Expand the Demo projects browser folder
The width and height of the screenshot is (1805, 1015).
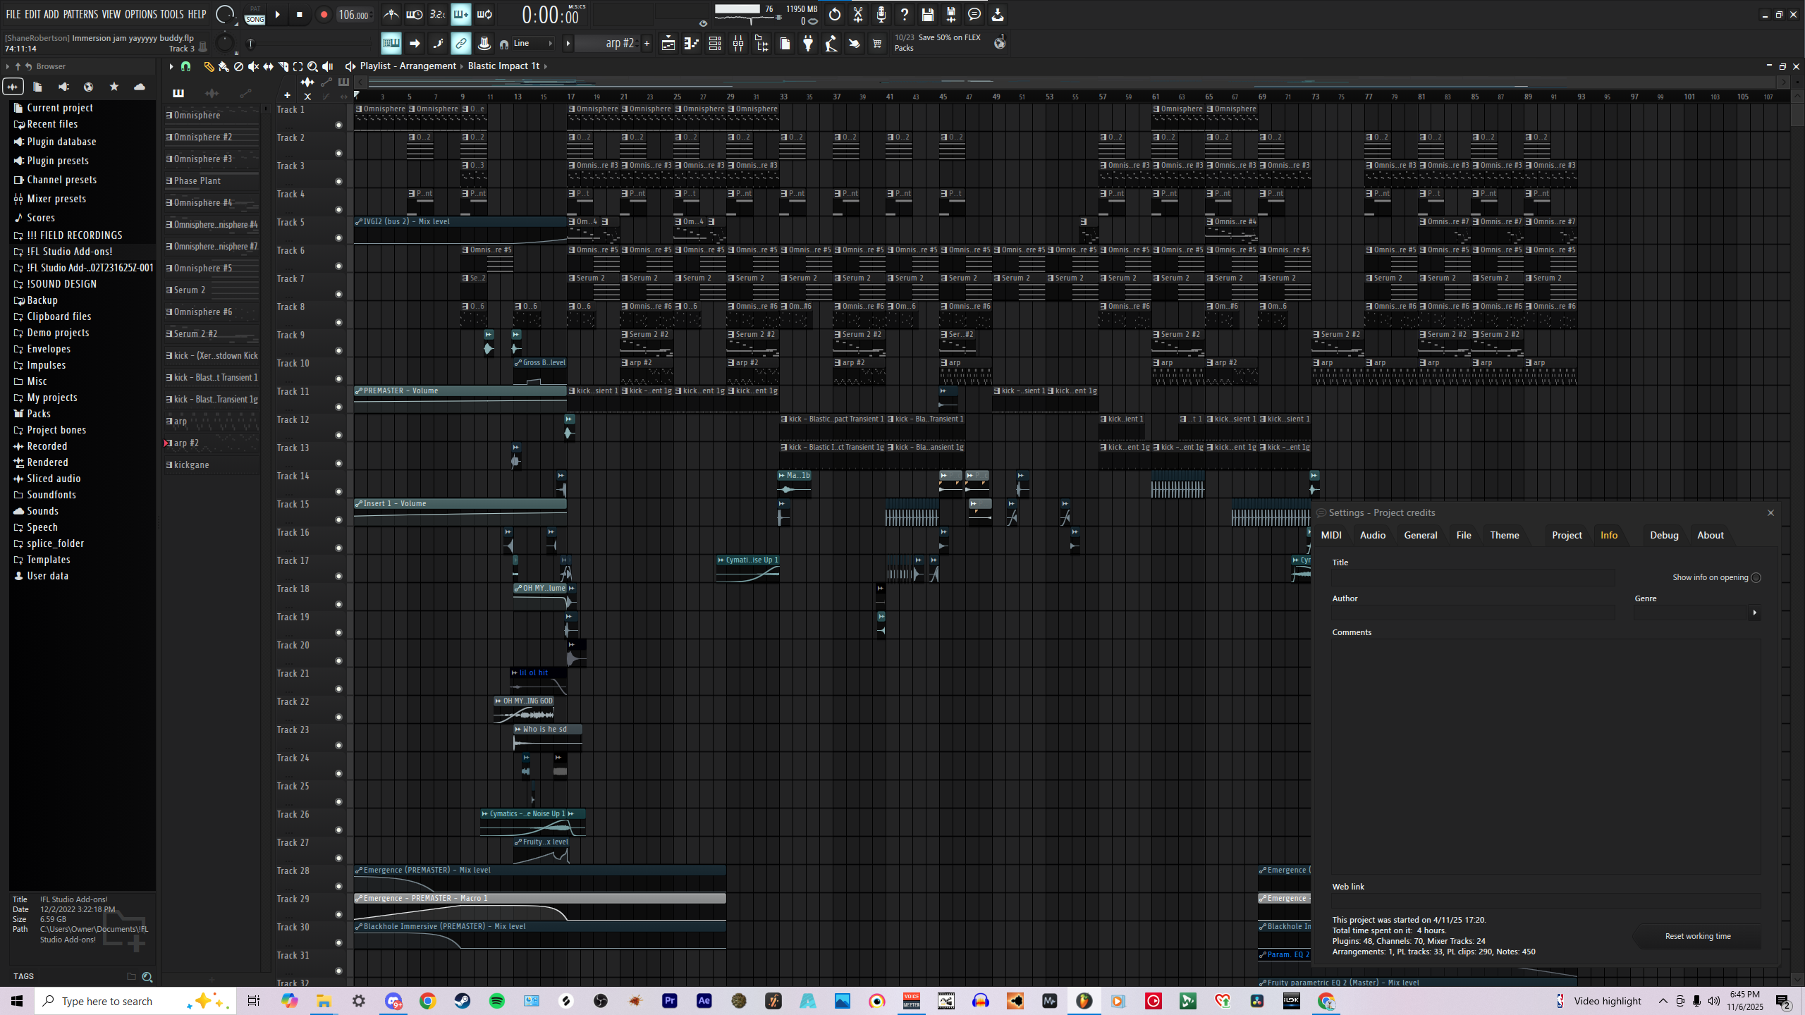point(58,333)
